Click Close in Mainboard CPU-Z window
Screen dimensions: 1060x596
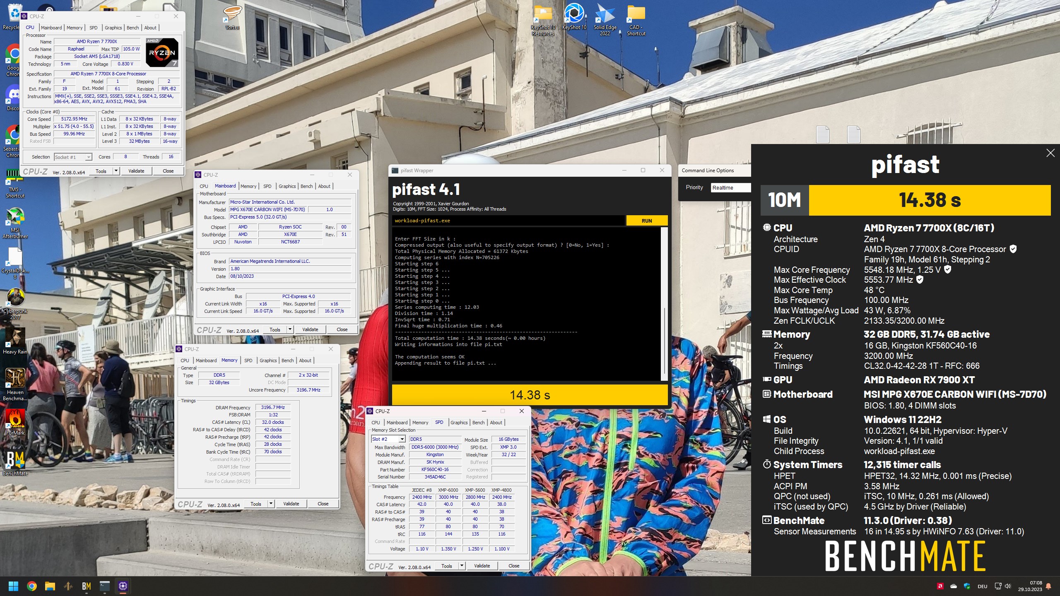click(x=342, y=329)
